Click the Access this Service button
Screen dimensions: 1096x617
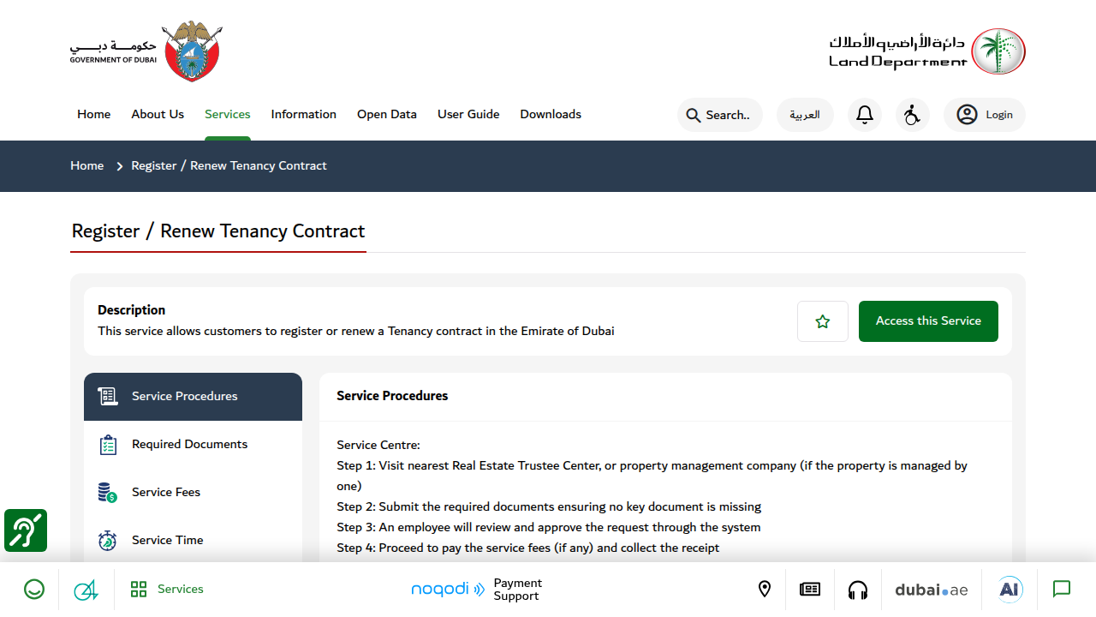[x=928, y=321]
